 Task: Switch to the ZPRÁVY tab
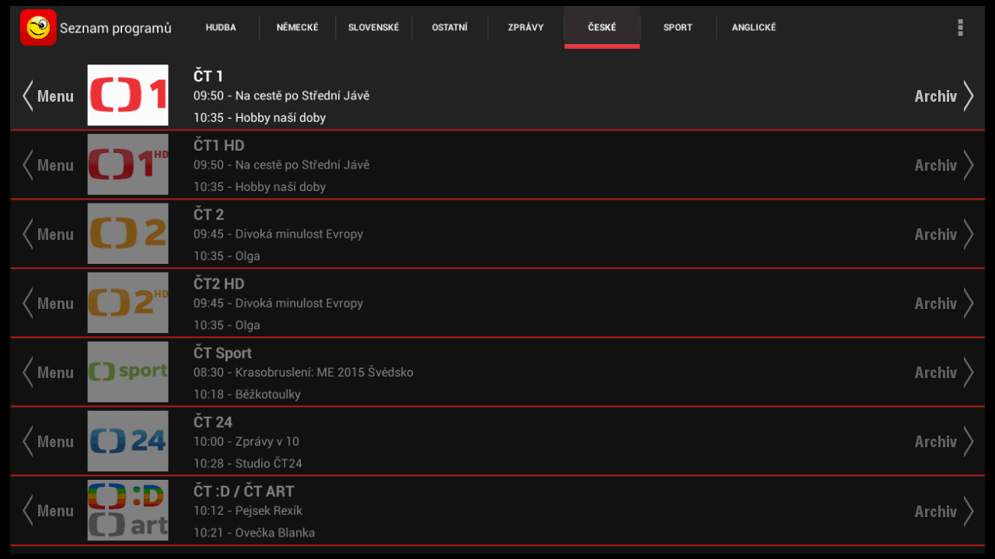point(525,28)
